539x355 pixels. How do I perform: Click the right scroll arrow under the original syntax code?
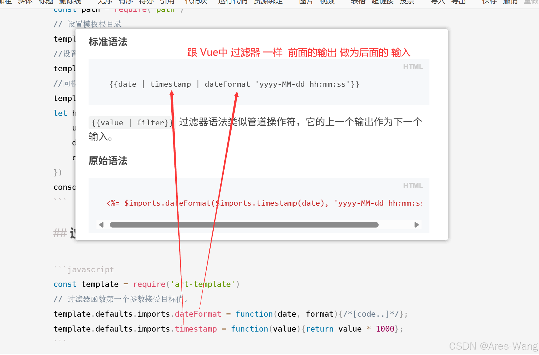pyautogui.click(x=417, y=225)
